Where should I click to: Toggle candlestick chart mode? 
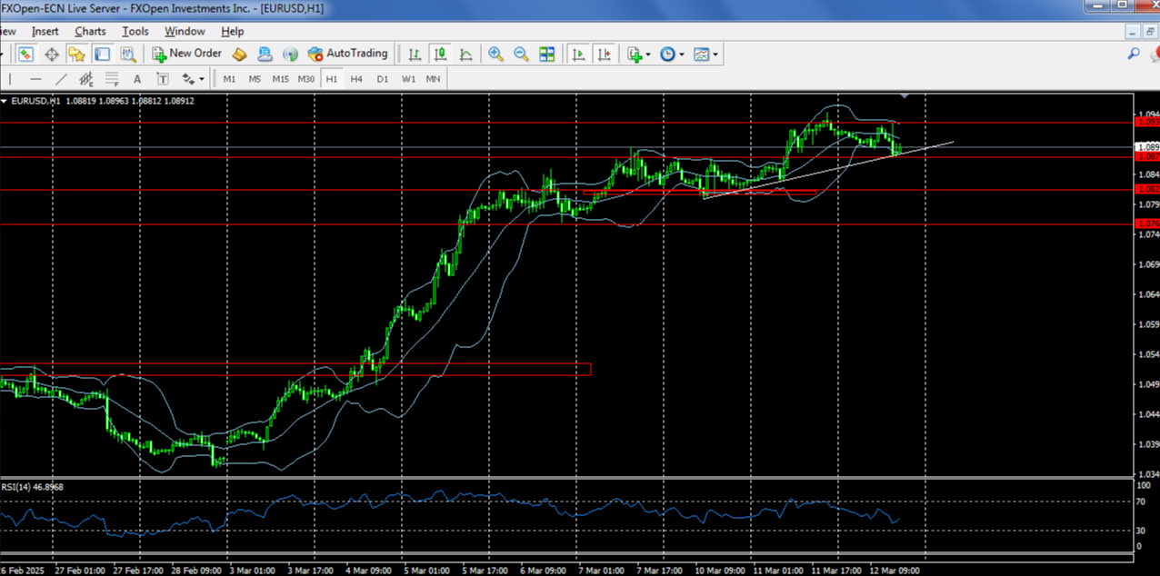(x=441, y=54)
